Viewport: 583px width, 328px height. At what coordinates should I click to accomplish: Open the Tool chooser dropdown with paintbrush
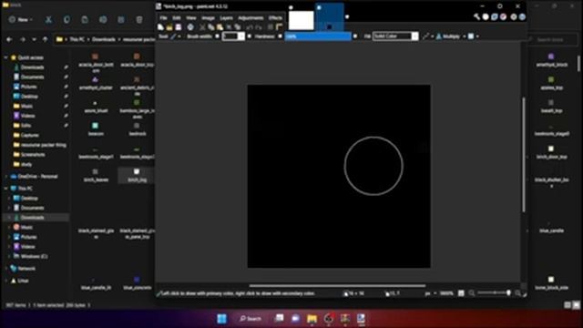[x=176, y=36]
